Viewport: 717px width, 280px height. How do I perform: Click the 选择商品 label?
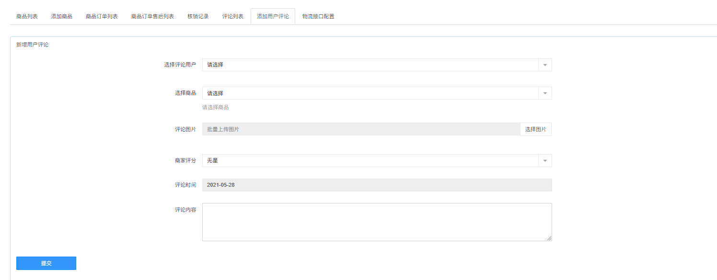(185, 93)
